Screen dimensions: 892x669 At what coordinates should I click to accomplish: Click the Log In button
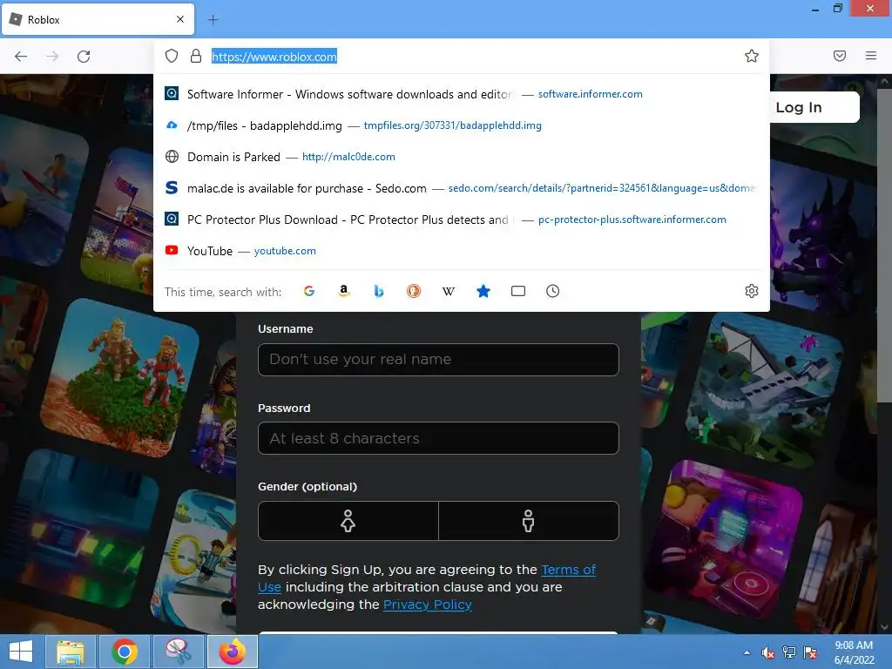(814, 107)
